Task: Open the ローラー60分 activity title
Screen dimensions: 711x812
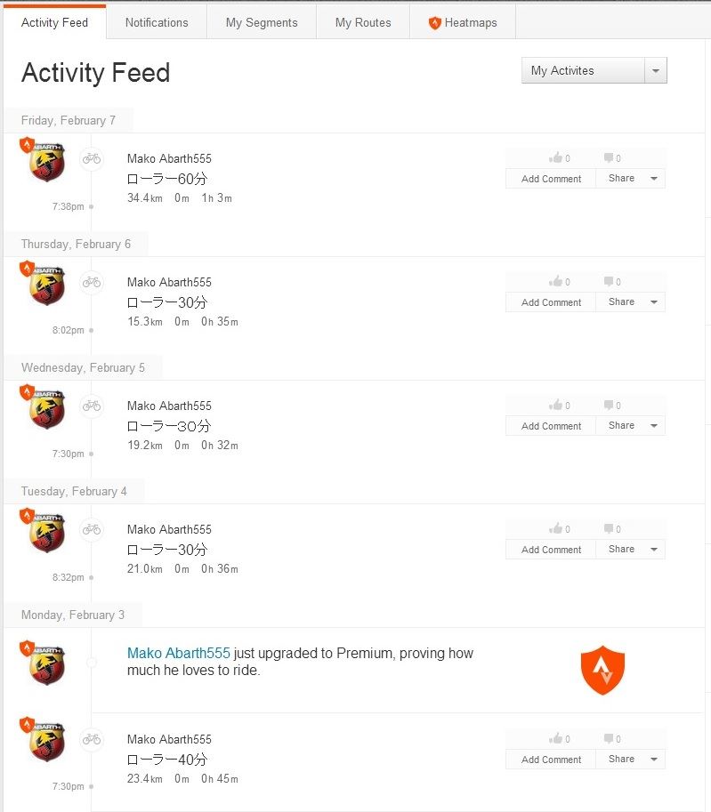Action: click(x=167, y=179)
